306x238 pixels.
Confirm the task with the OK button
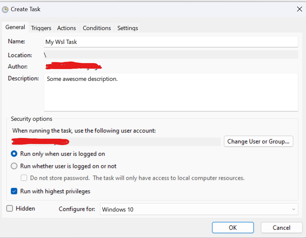point(233,227)
